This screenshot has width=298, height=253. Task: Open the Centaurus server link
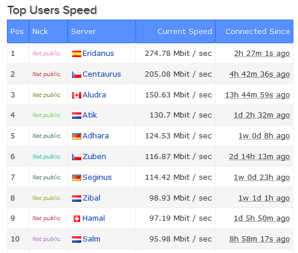click(101, 74)
